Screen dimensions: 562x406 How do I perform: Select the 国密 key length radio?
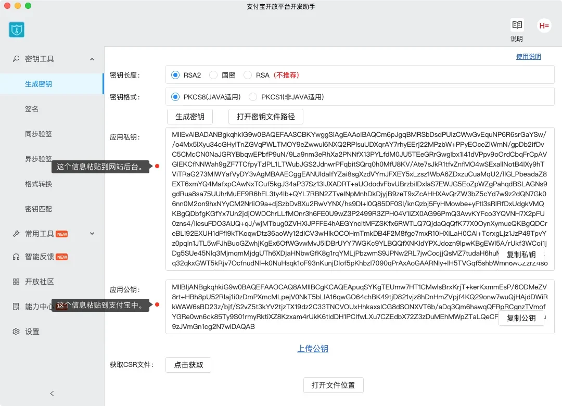coord(213,75)
